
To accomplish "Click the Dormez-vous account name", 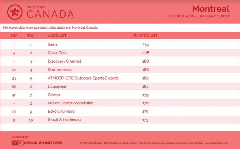I will click(60, 70).
